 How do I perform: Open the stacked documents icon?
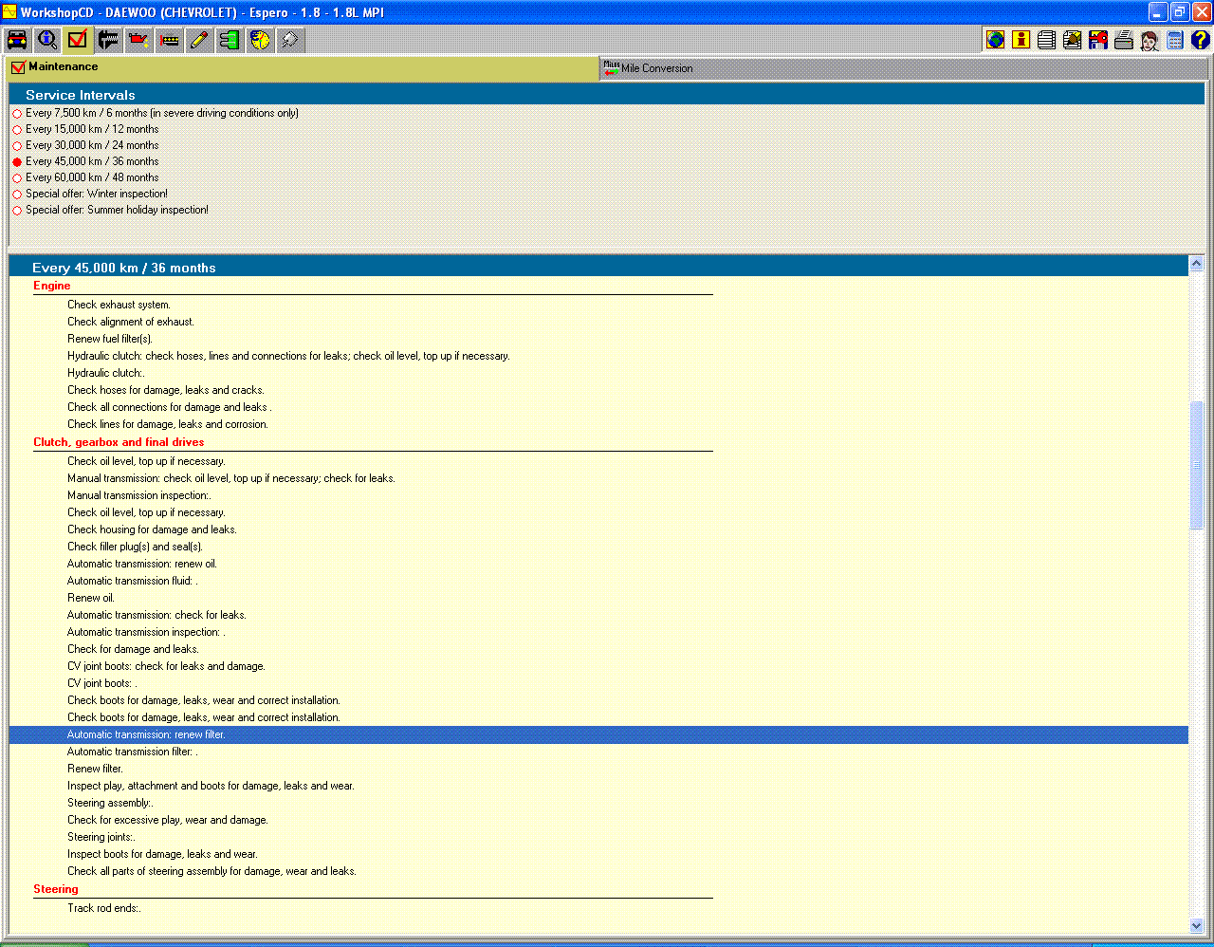click(1046, 40)
